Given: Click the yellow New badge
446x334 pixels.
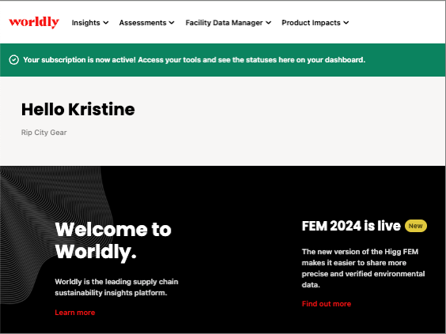Looking at the screenshot, I should [416, 226].
